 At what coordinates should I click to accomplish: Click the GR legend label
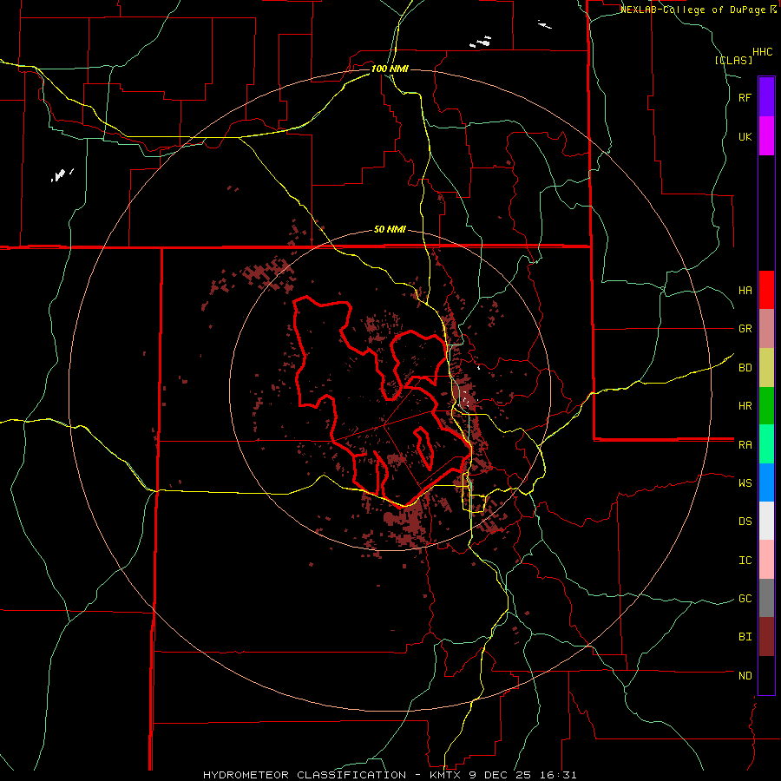coord(745,329)
